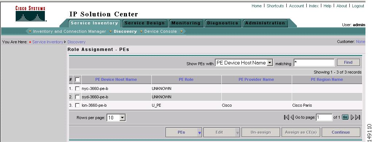Screen dimensions: 372x142
Task: Sort by PE Role column header
Action: 186,79
